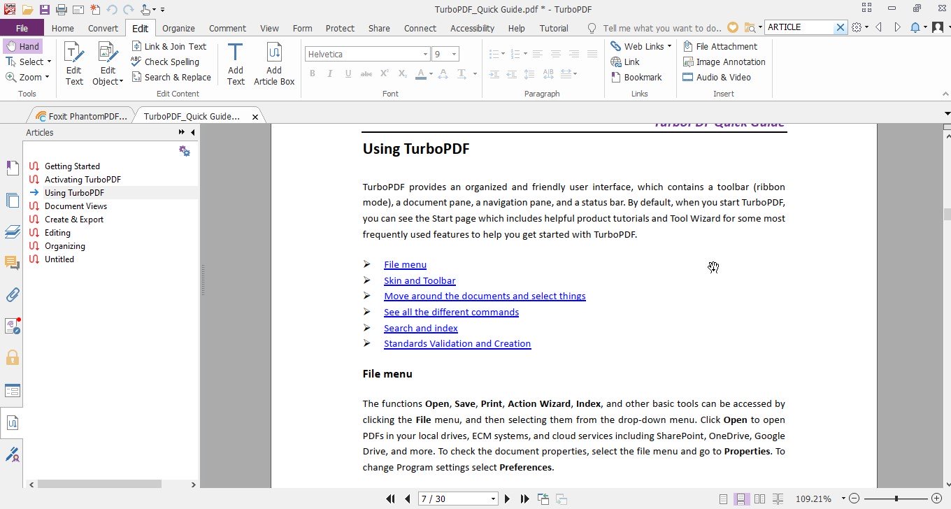Go to the last page
Image resolution: width=951 pixels, height=509 pixels.
coord(524,499)
